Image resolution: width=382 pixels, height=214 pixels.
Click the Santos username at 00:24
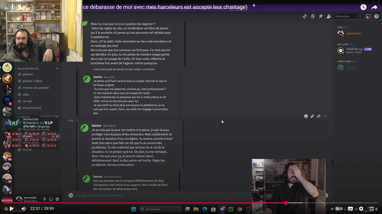(96, 126)
